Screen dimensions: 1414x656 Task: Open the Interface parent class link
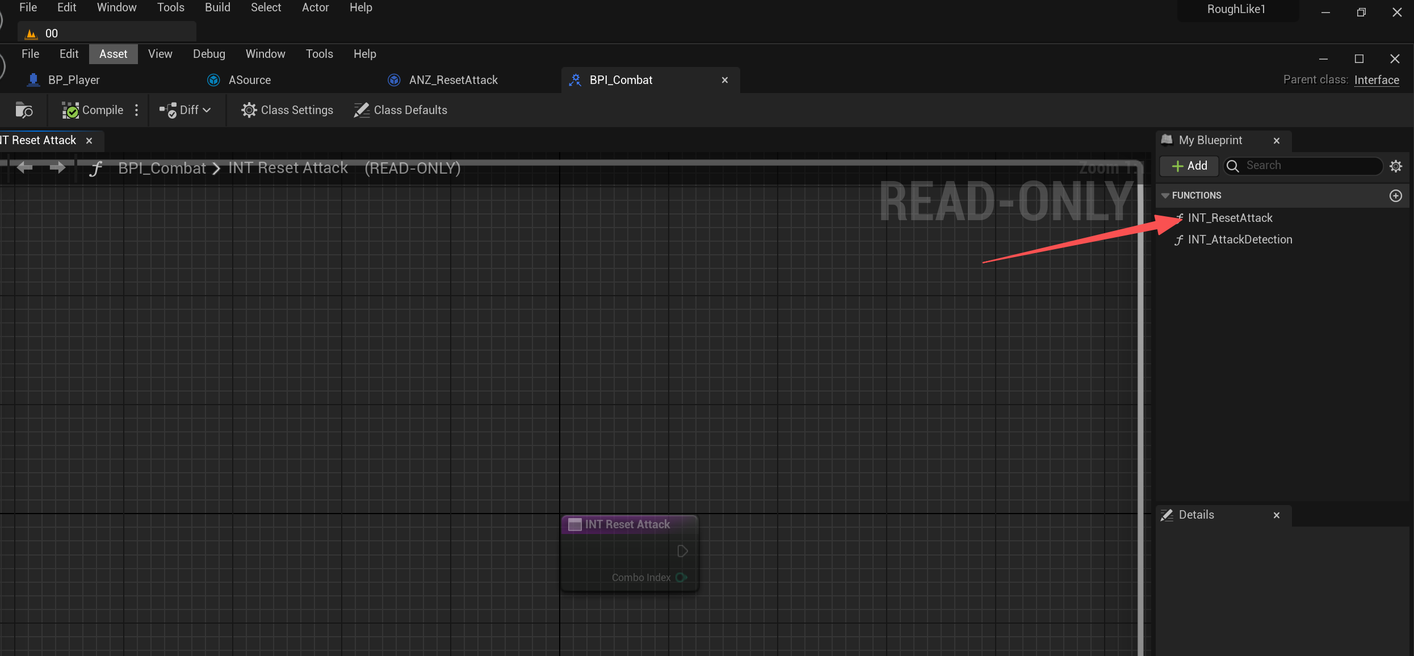click(1377, 80)
